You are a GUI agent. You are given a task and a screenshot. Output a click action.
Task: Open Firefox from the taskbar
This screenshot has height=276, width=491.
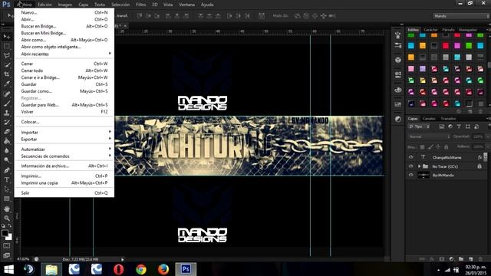pyautogui.click(x=163, y=269)
